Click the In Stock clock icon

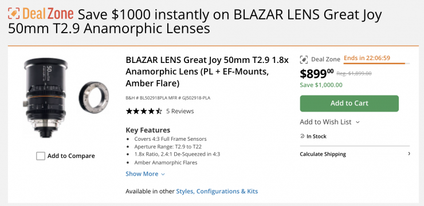click(x=303, y=136)
